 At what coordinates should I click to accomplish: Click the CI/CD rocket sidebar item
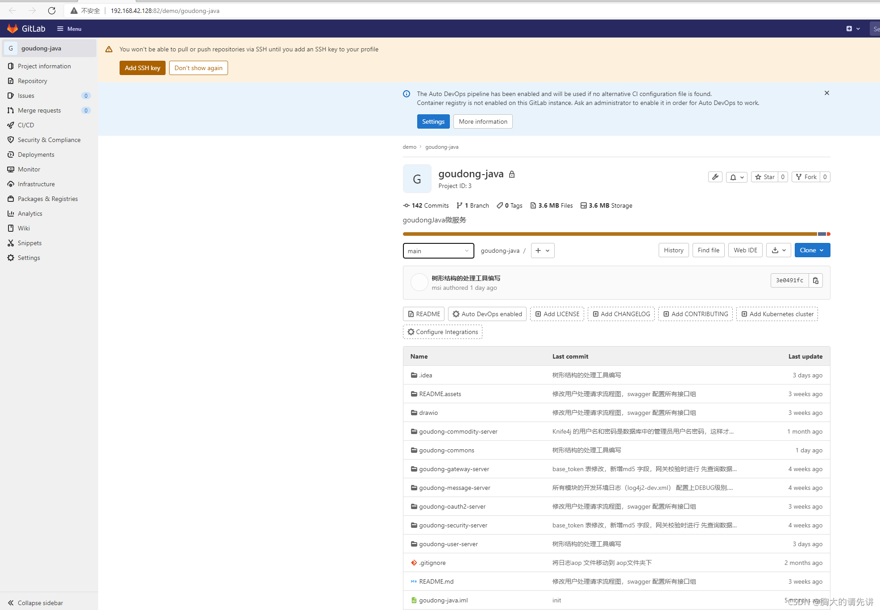point(26,125)
